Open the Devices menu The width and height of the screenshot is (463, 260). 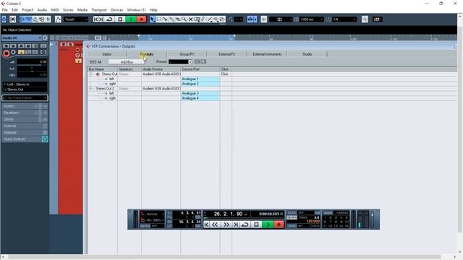(116, 10)
